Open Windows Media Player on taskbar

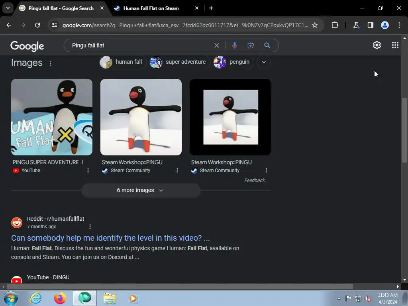[134, 298]
